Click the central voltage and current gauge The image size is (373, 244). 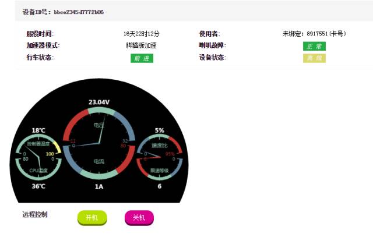coord(99,143)
